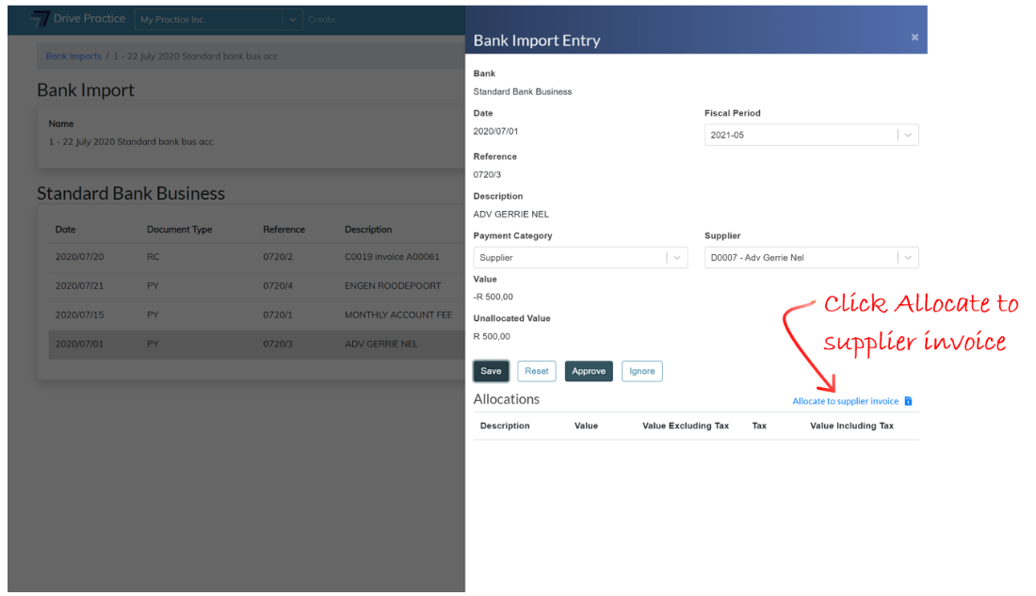Click the Drive Practice logo icon

pyautogui.click(x=40, y=19)
